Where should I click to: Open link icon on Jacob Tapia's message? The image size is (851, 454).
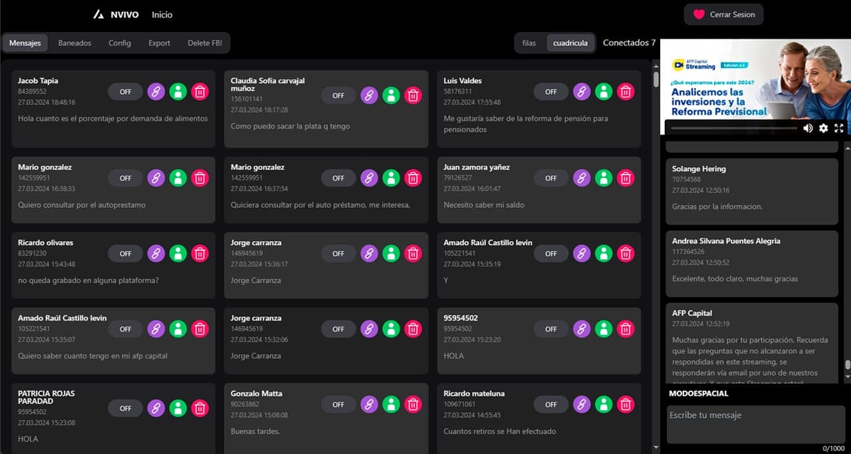pos(156,92)
